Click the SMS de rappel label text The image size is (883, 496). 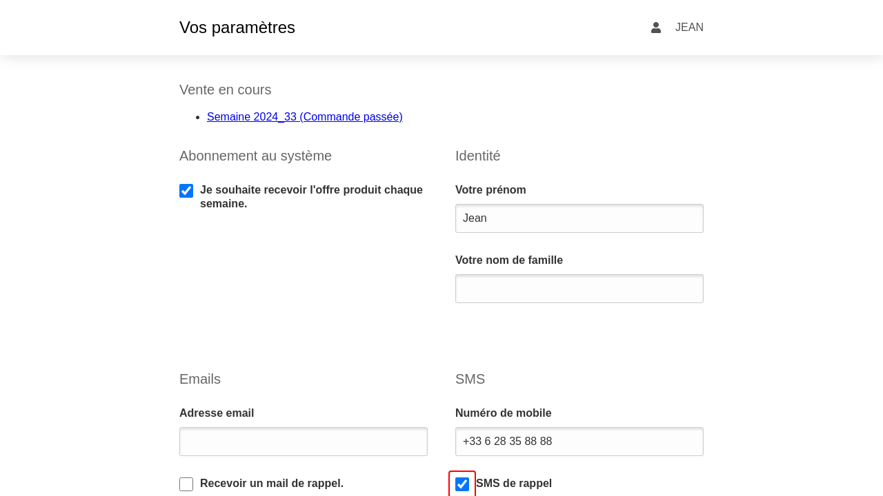(x=514, y=484)
